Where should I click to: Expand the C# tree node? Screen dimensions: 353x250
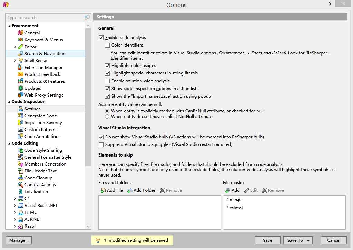click(x=14, y=199)
